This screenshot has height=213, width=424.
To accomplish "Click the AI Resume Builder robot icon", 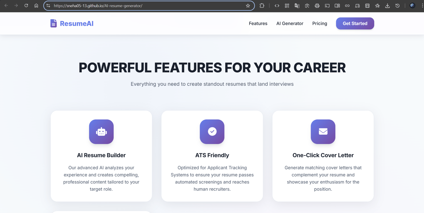I will 101,132.
